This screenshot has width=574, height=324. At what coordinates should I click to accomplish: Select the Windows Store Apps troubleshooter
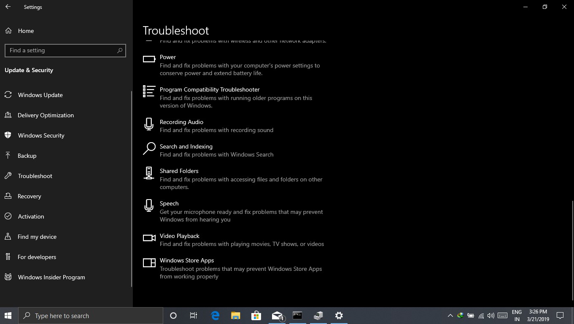(235, 268)
